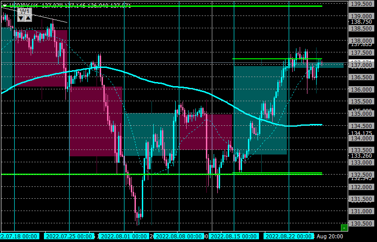This screenshot has height=242, width=377.
Task: Click the up arrow below W1
Action: 28,18
